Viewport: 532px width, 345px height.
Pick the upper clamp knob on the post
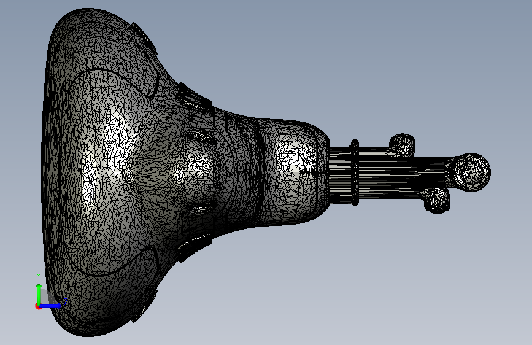402,145
